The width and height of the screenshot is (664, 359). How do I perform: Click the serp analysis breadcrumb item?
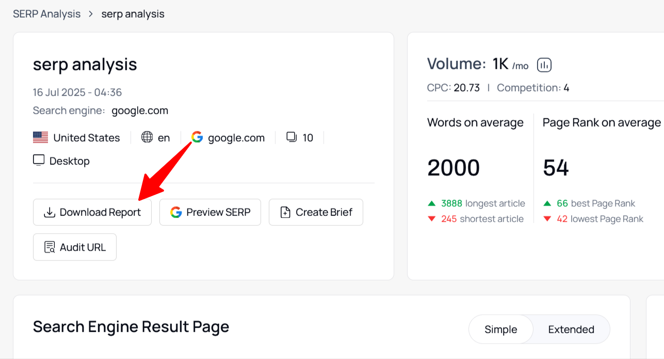tap(133, 14)
